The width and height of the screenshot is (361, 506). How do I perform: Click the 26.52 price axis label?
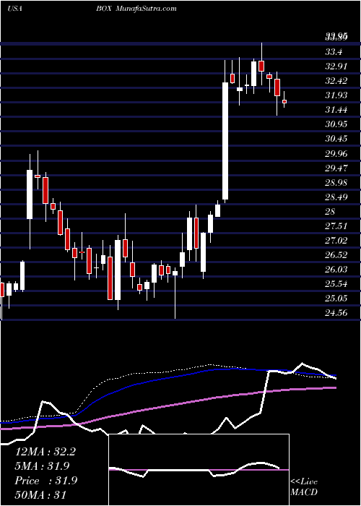[x=336, y=255]
